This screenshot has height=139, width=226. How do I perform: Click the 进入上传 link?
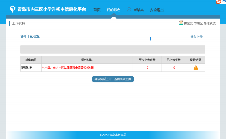pyautogui.click(x=196, y=37)
